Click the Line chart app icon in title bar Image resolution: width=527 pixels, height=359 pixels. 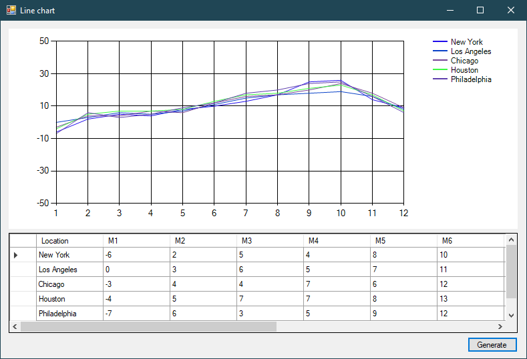pos(11,10)
